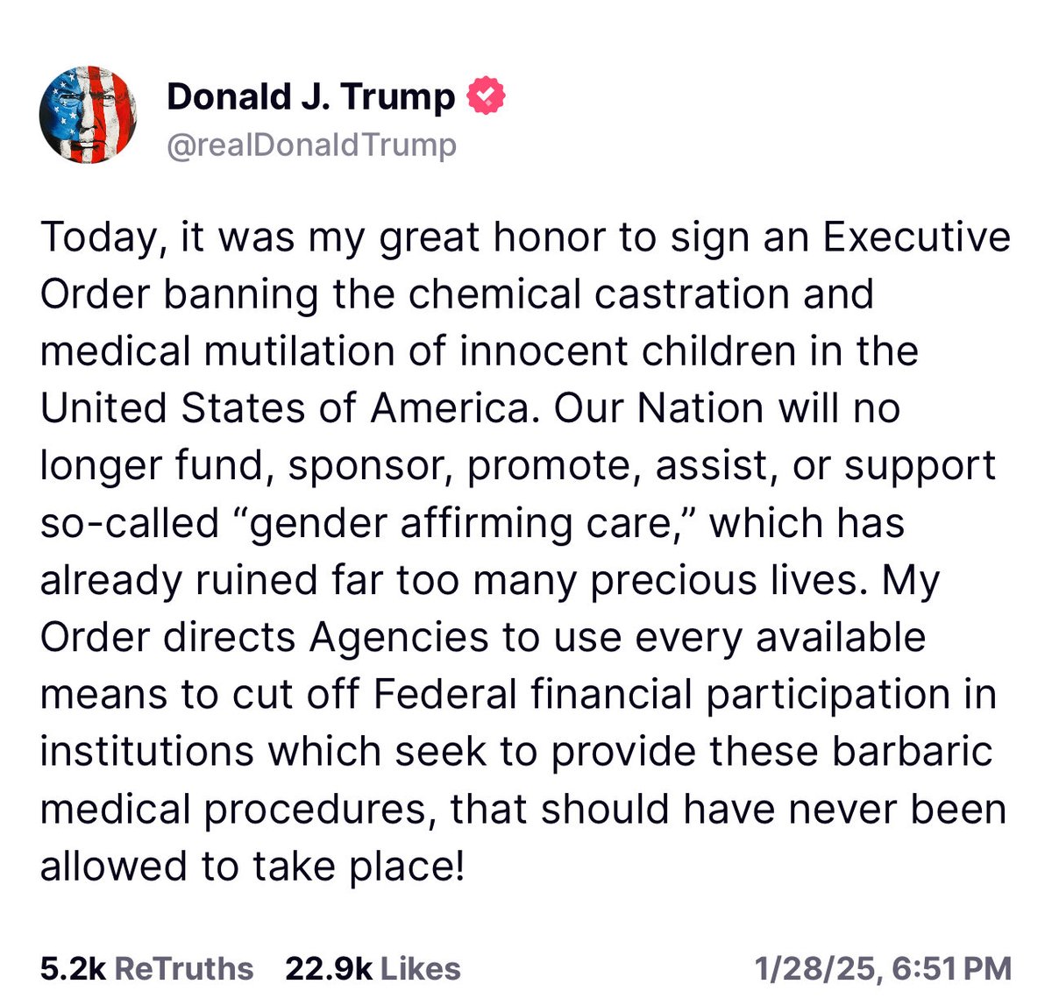Click the 6:51 PM post time
Screen dimensions: 1052x1005
952,968
